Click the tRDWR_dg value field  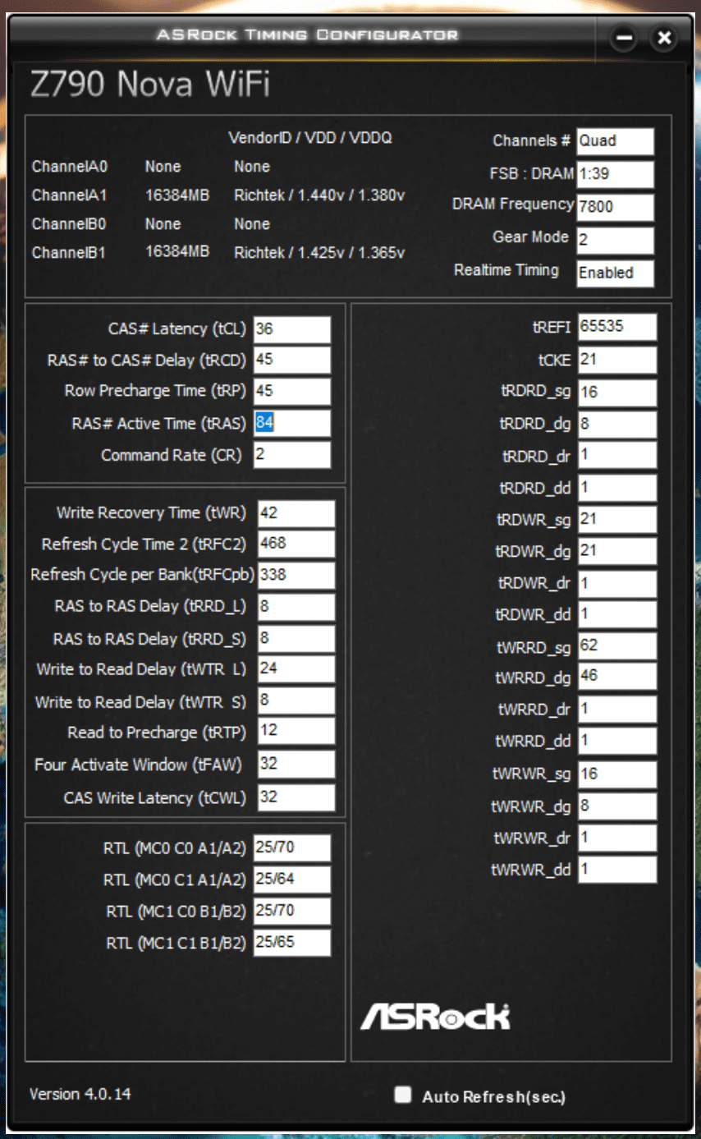(x=617, y=550)
